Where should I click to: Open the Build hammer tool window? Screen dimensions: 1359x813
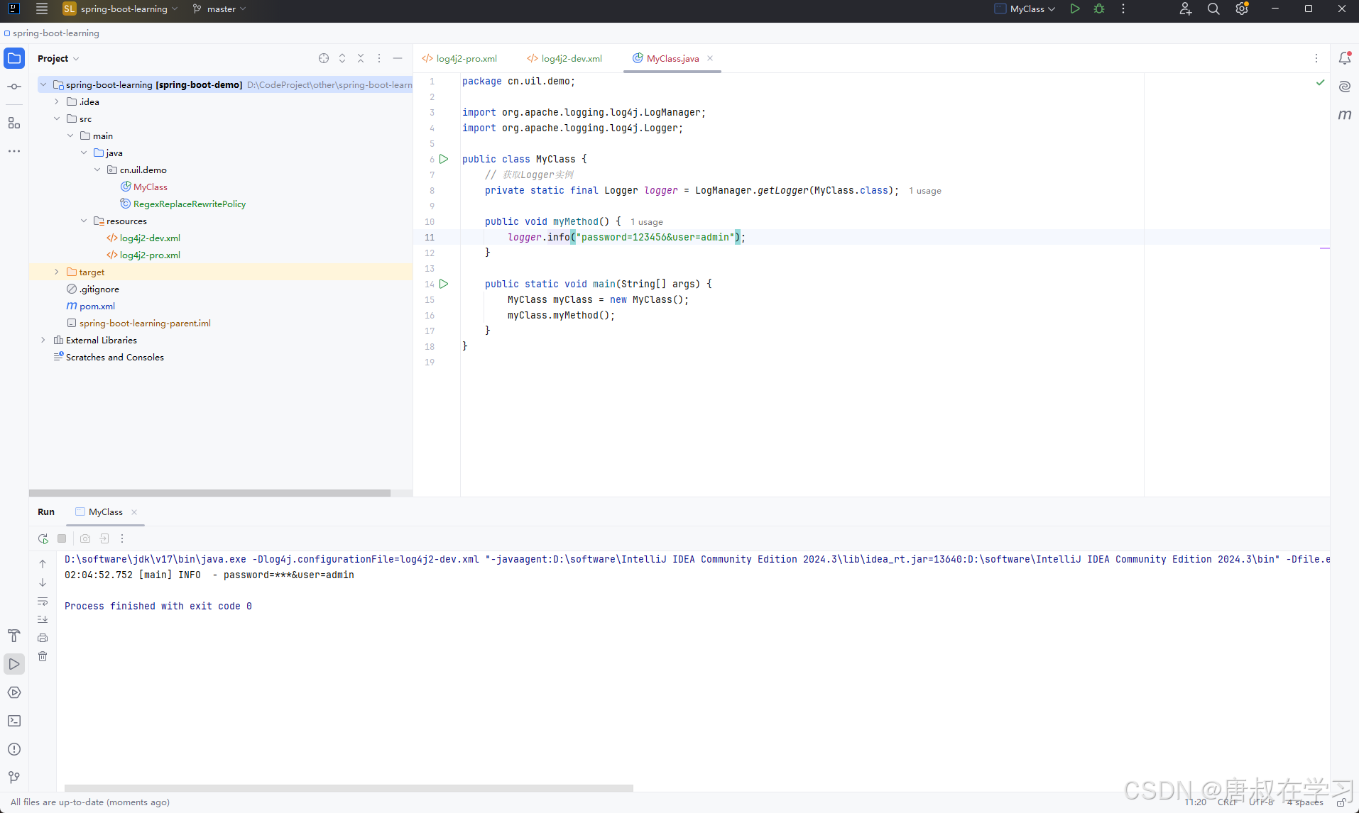(14, 636)
